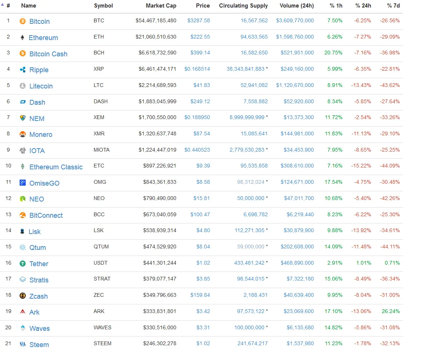
Task: Sort by rank using the # column arrow
Action: coord(2,5)
